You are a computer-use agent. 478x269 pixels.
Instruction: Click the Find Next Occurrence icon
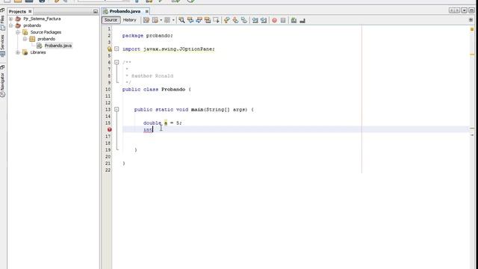[x=199, y=20]
